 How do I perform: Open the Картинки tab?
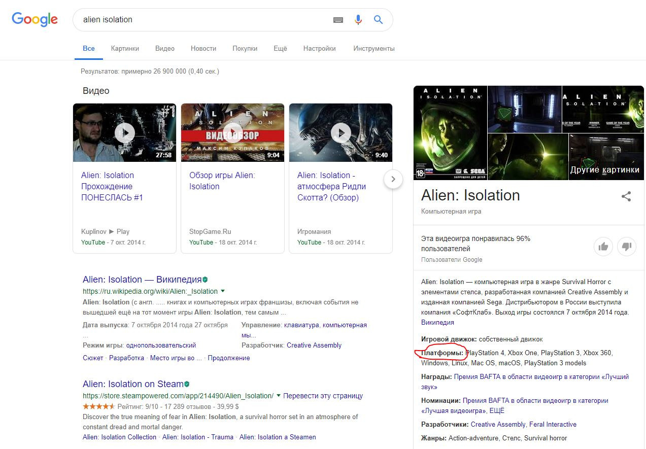click(x=125, y=49)
